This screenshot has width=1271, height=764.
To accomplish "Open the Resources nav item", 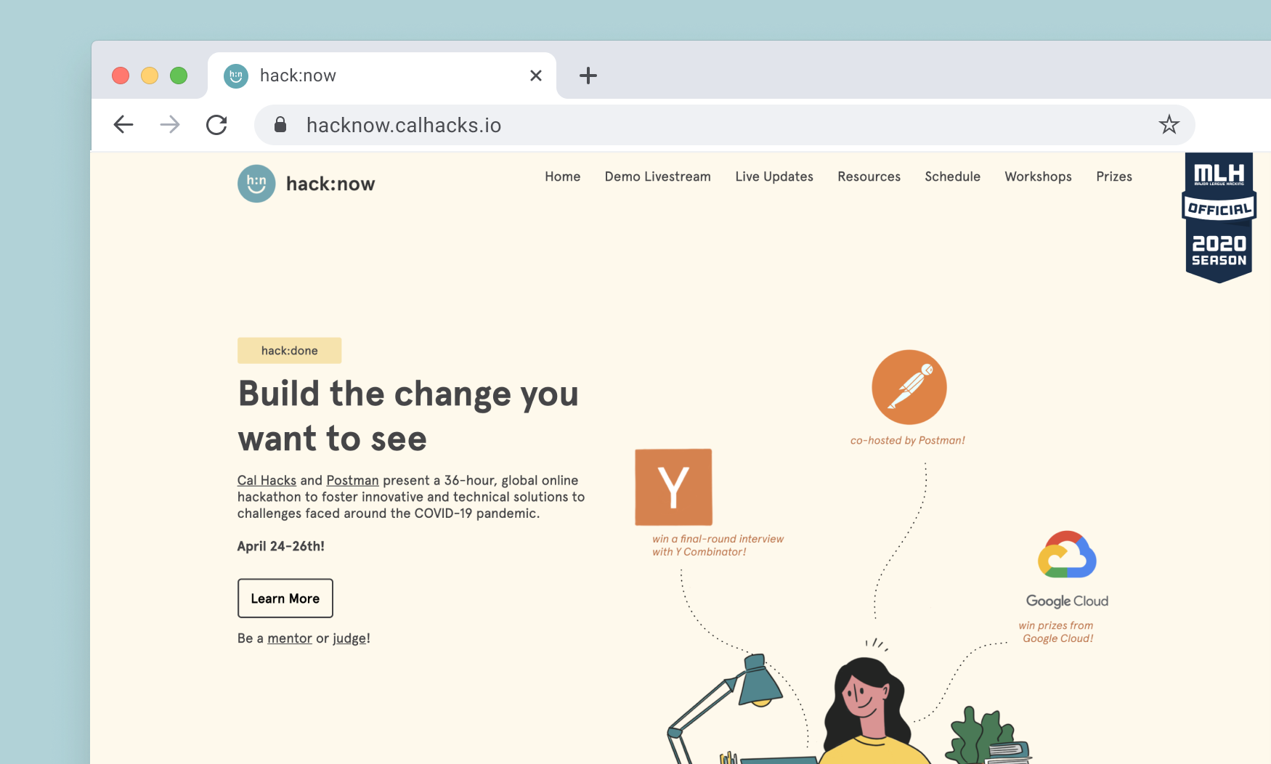I will coord(869,176).
